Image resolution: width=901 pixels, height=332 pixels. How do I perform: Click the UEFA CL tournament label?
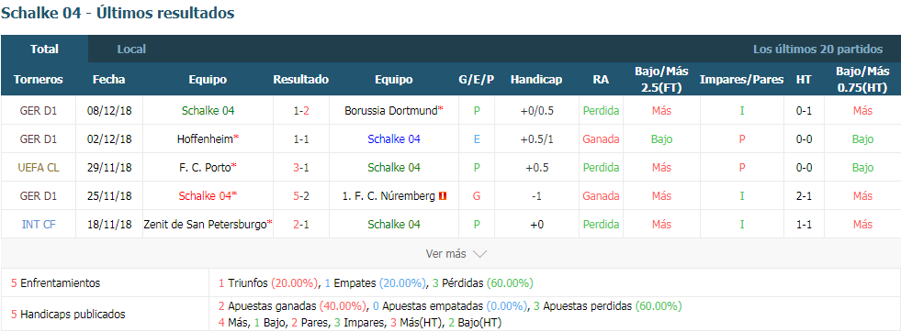39,168
